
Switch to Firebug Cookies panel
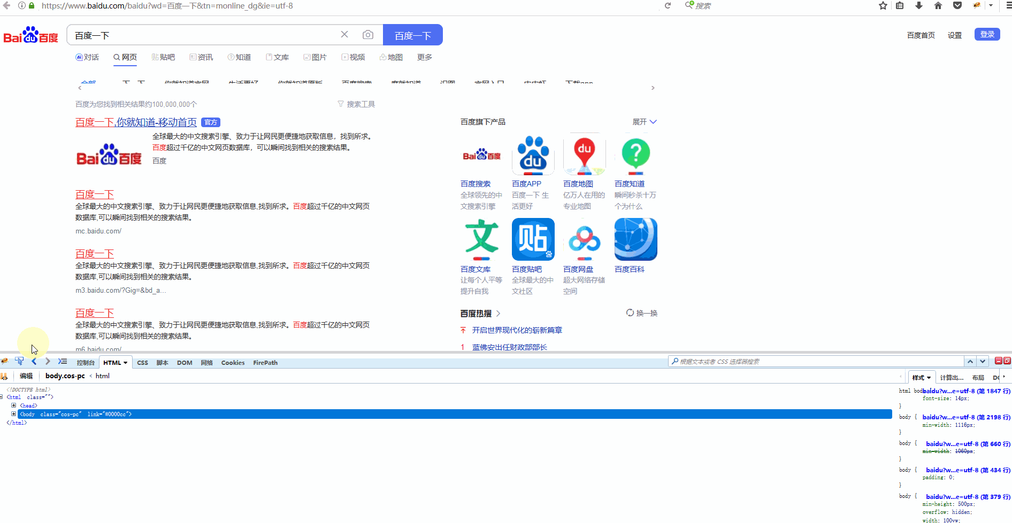[233, 363]
